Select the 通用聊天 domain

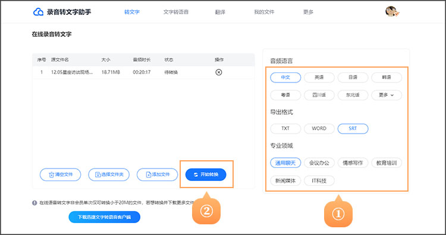(x=285, y=163)
